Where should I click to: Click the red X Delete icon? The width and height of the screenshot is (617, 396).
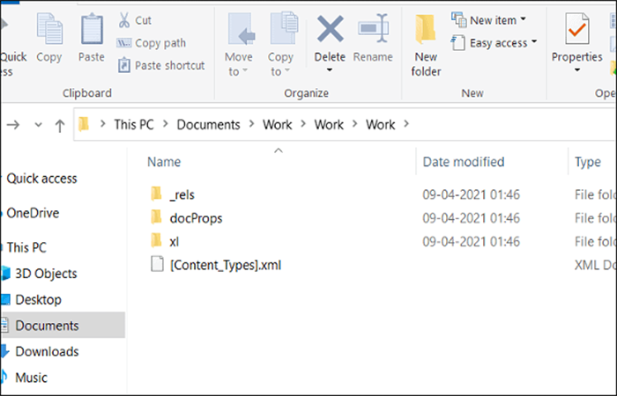point(331,29)
